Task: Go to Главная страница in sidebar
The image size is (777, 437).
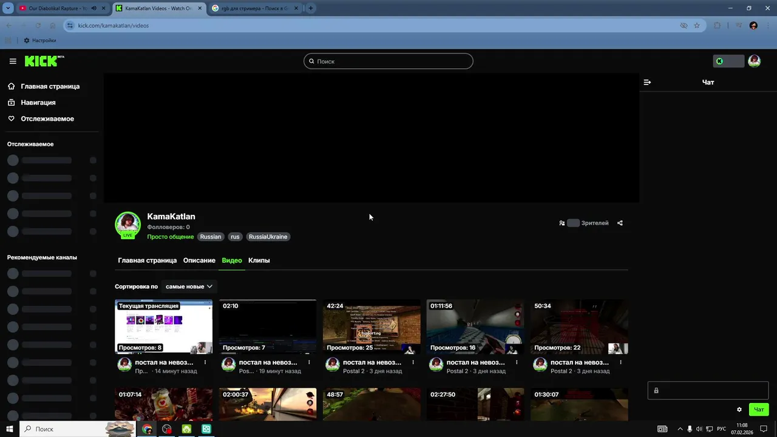Action: (x=50, y=86)
